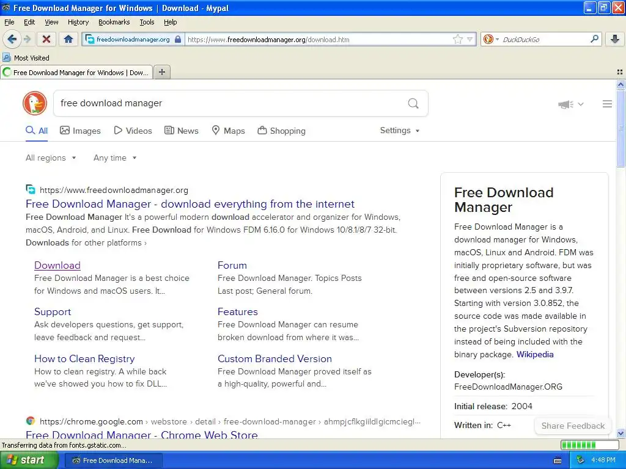This screenshot has height=469, width=626.
Task: Open the Forum sitelink
Action: [x=232, y=265]
